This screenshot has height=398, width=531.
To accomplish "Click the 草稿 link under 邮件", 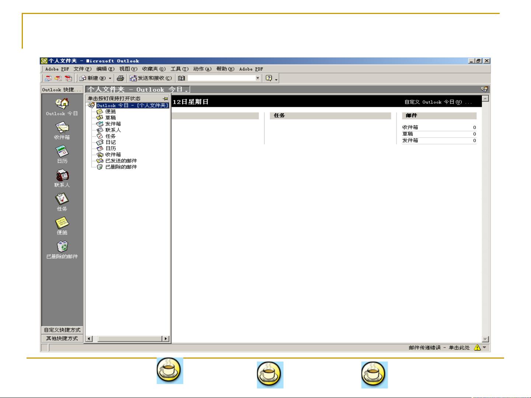I will (408, 134).
